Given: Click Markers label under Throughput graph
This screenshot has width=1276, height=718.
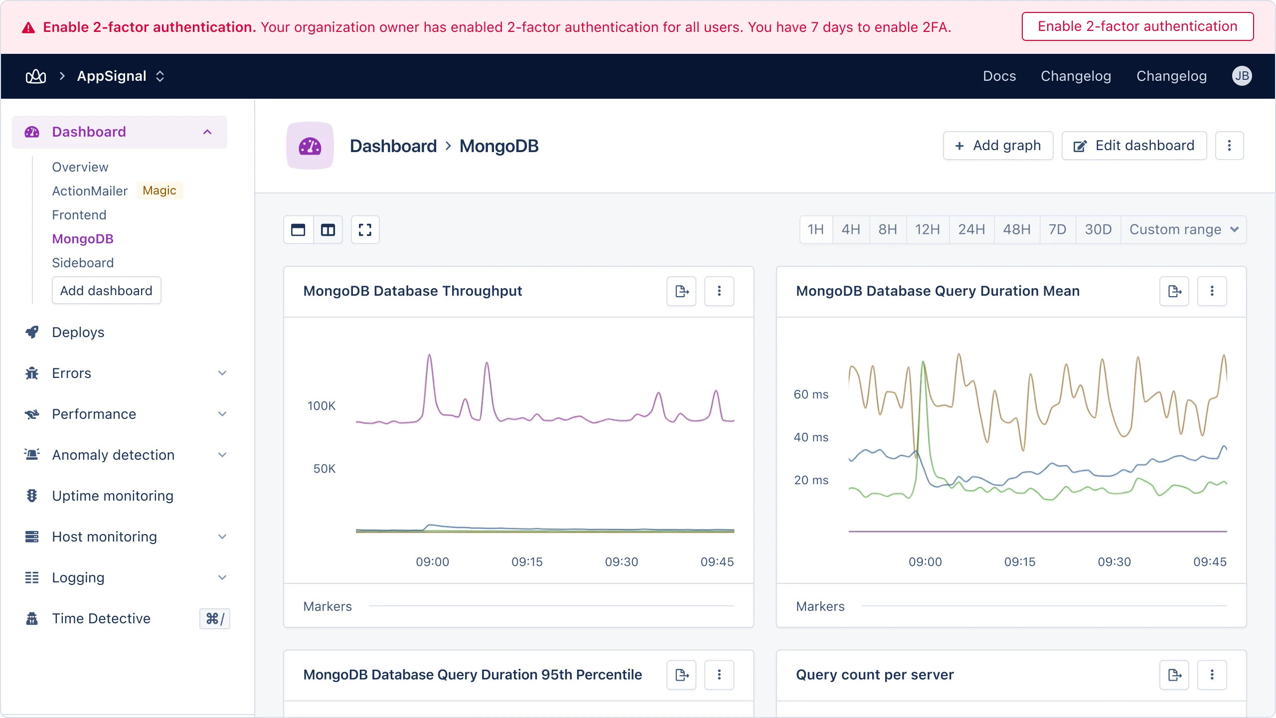Looking at the screenshot, I should tap(327, 606).
